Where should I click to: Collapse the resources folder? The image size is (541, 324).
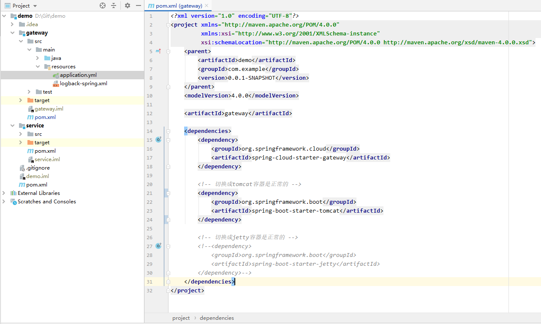pyautogui.click(x=38, y=66)
